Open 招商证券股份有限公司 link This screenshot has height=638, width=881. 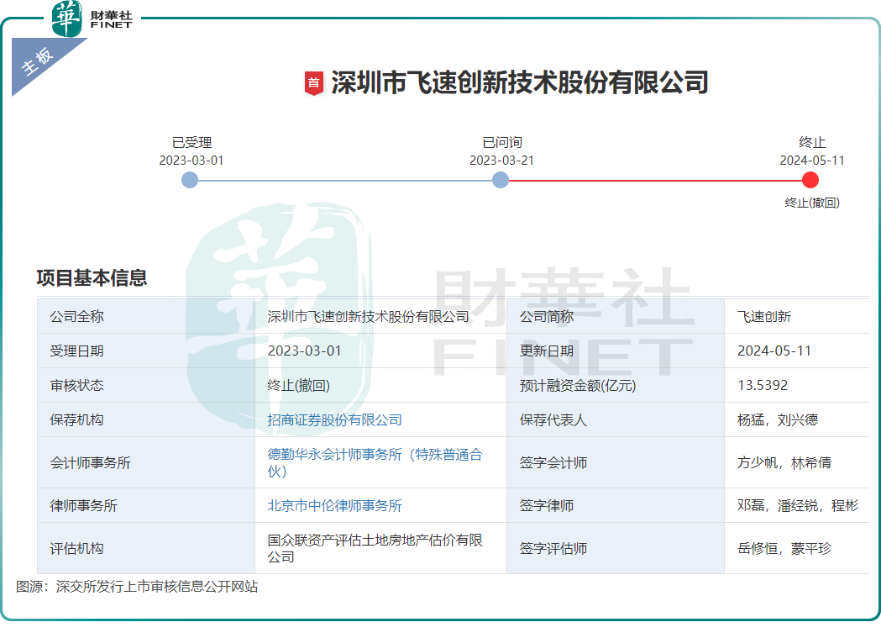pyautogui.click(x=334, y=420)
